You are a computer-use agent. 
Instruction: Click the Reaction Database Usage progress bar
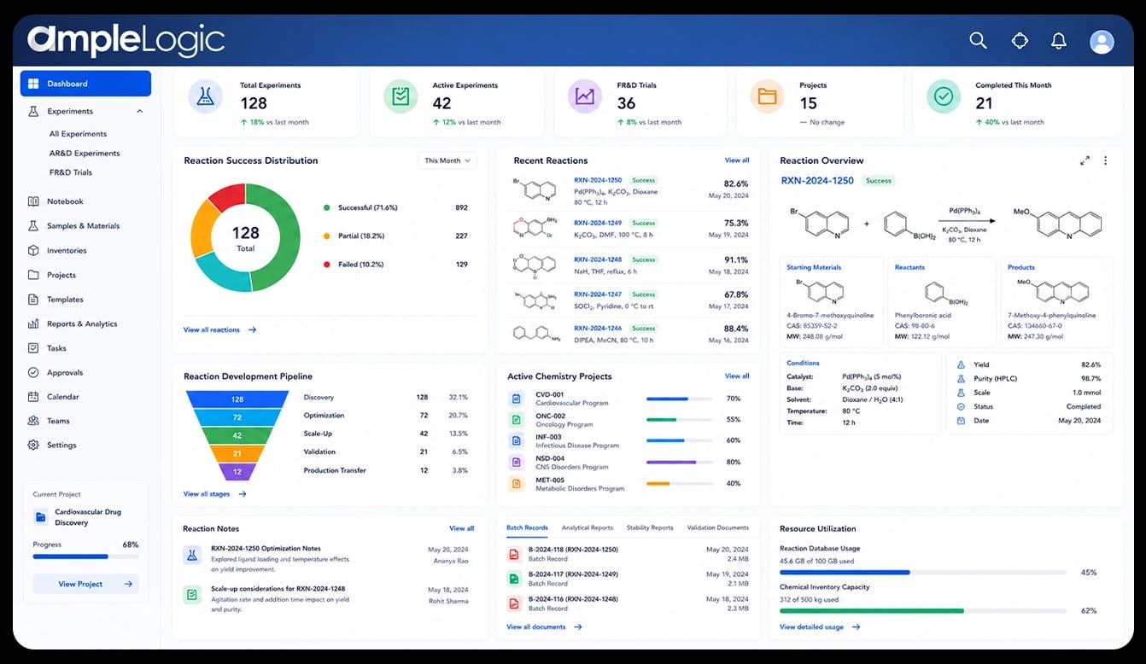922,573
